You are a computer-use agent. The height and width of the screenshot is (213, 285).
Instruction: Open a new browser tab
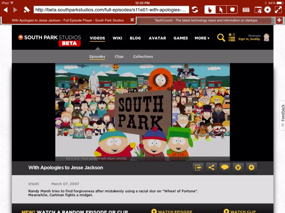pyautogui.click(x=279, y=20)
